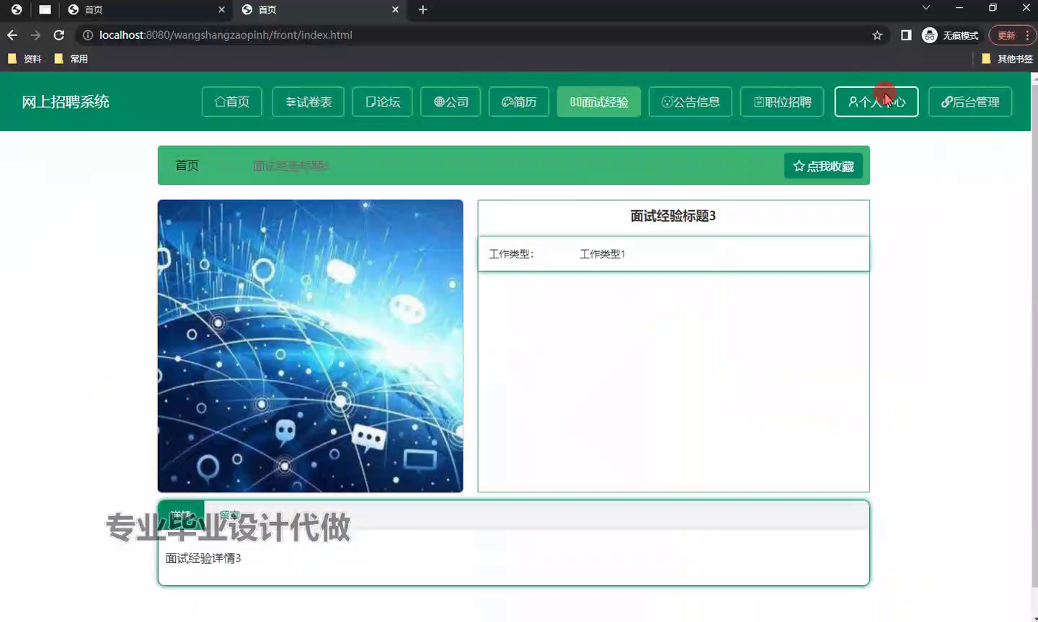Image resolution: width=1038 pixels, height=622 pixels.
Task: Open the 简历 resume page
Action: (518, 102)
